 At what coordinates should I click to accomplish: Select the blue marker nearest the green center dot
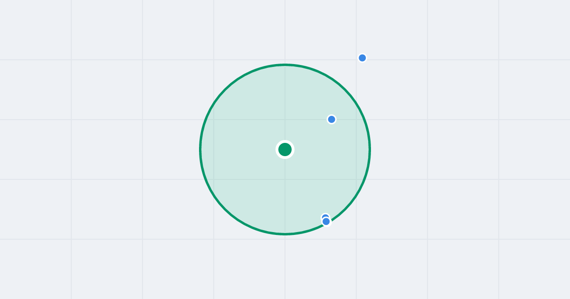332,119
